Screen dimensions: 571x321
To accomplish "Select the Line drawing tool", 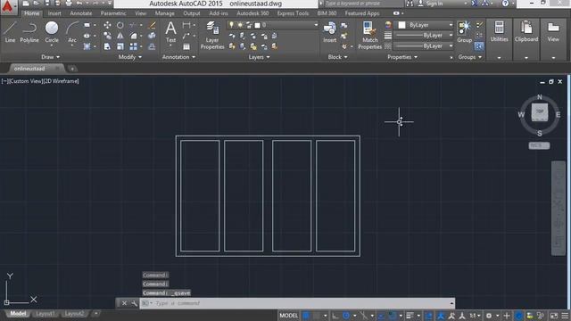I will pyautogui.click(x=10, y=32).
